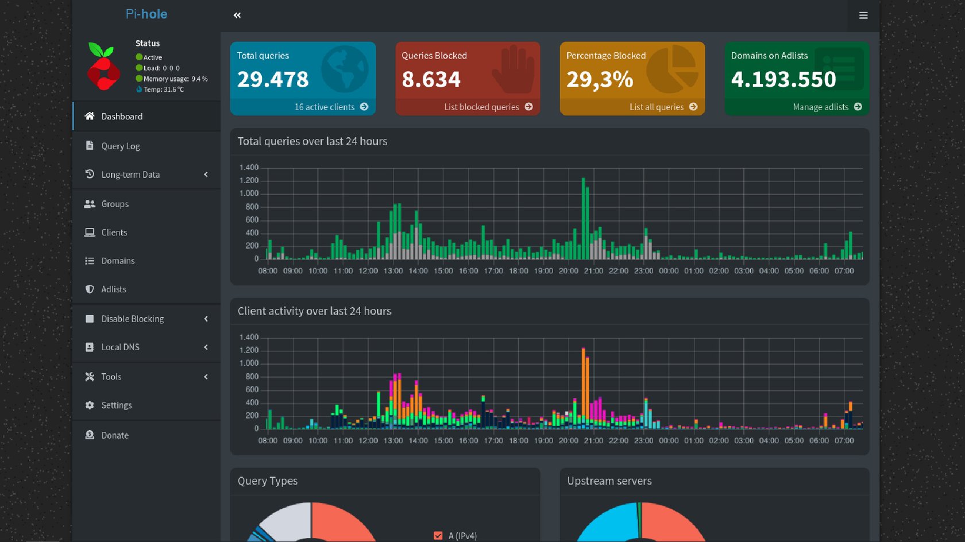965x542 pixels.
Task: Click the Pi-hole title link
Action: (146, 14)
